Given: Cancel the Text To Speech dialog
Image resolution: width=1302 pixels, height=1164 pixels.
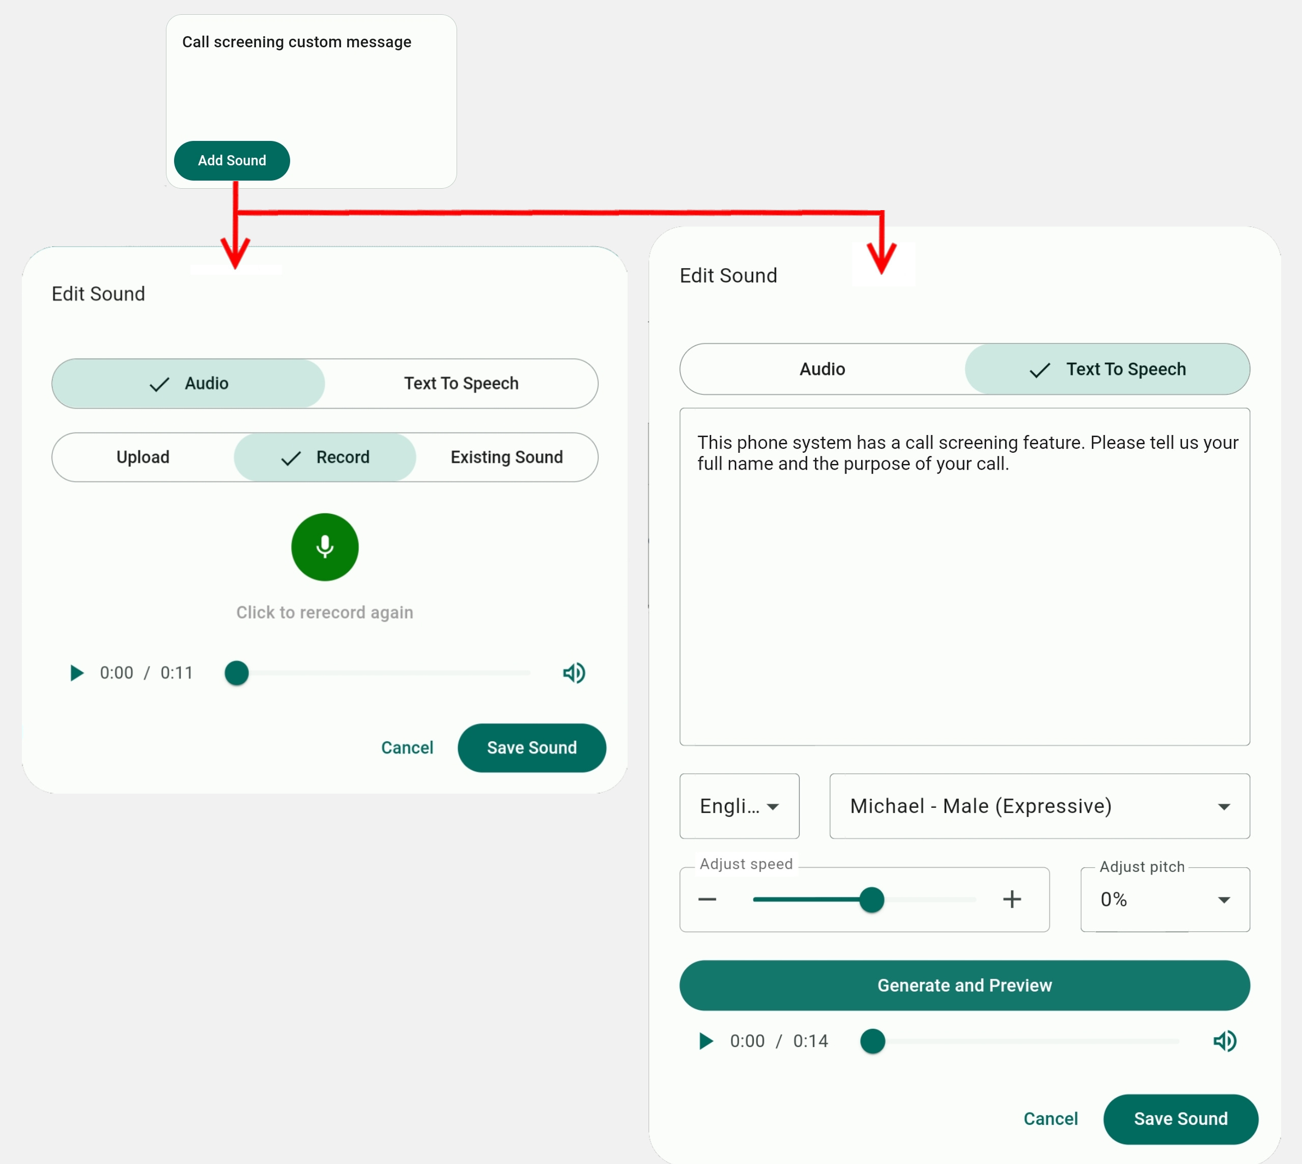Looking at the screenshot, I should 1050,1119.
